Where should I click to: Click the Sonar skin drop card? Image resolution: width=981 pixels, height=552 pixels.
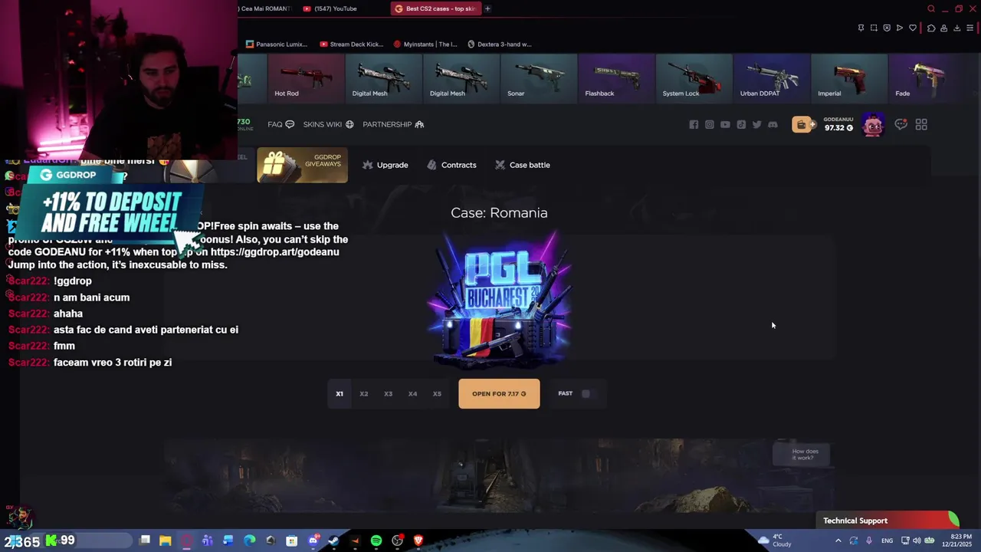[539, 78]
